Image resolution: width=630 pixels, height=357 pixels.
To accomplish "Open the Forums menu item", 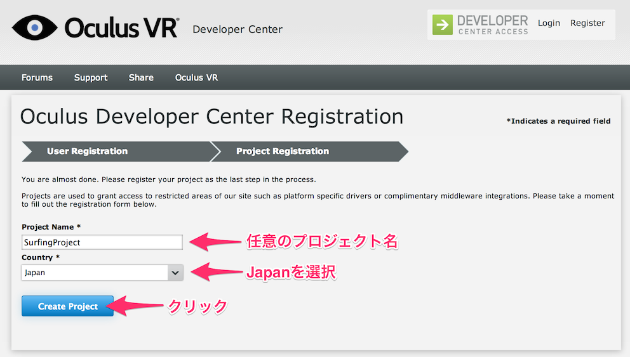I will pos(37,77).
